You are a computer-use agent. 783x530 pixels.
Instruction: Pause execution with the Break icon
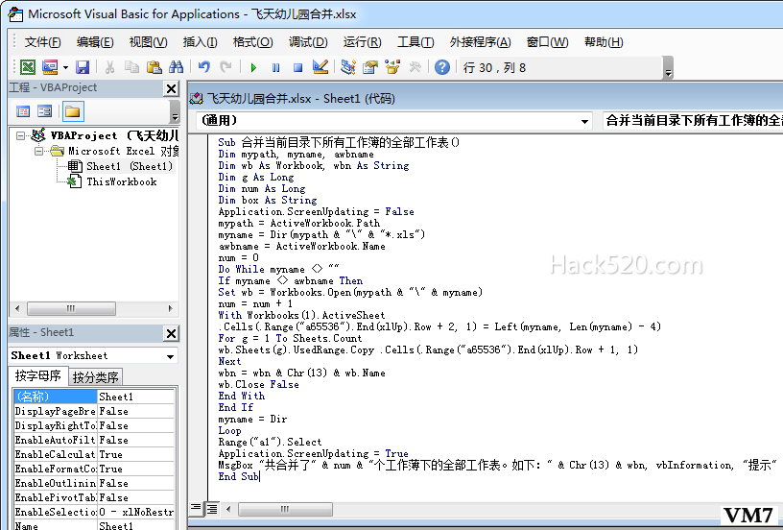pyautogui.click(x=275, y=67)
